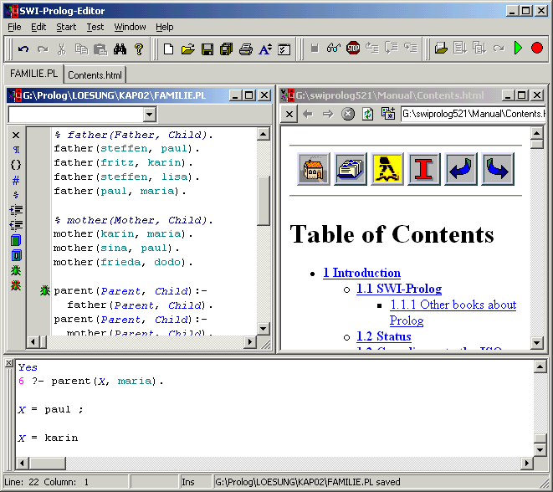Click the manual page scrollbar down arrow

pyautogui.click(x=537, y=342)
